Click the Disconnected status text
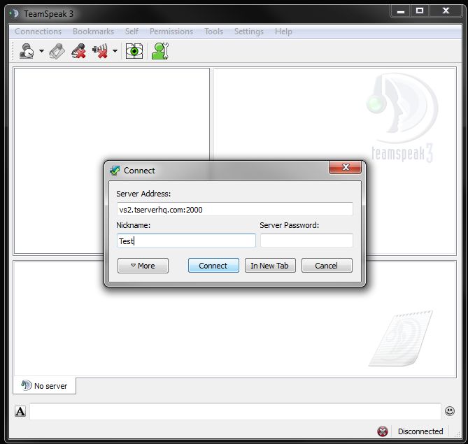 click(x=420, y=431)
